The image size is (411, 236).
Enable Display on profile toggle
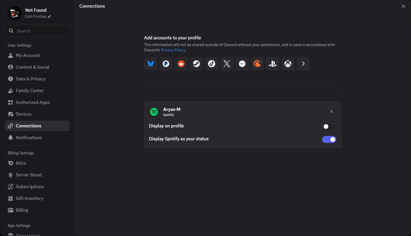click(x=329, y=127)
